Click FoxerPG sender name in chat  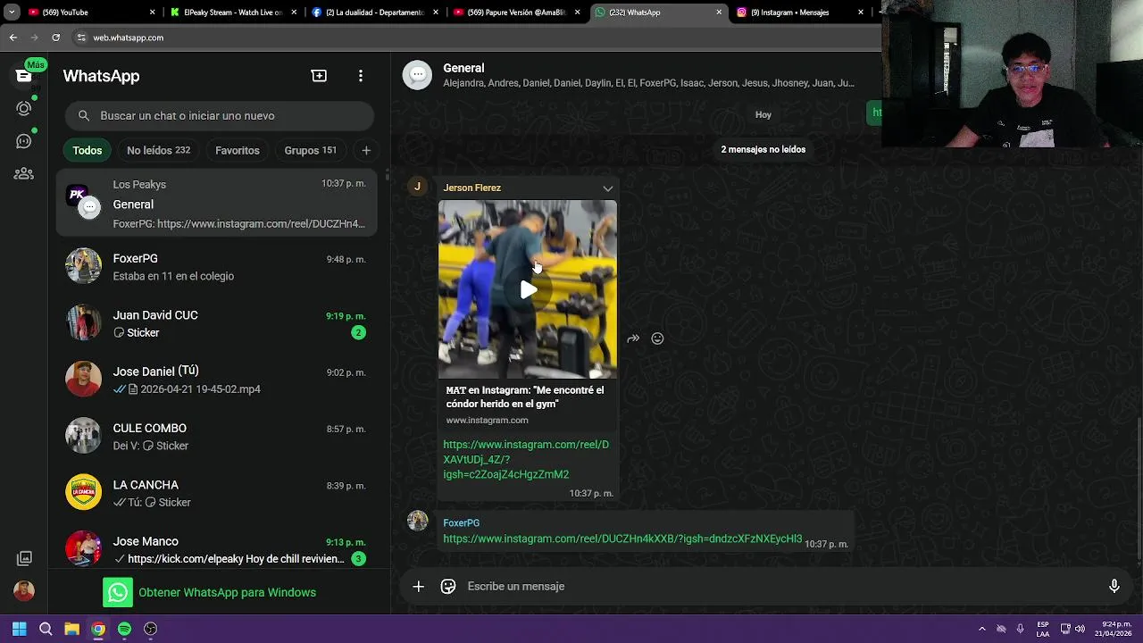pyautogui.click(x=461, y=522)
